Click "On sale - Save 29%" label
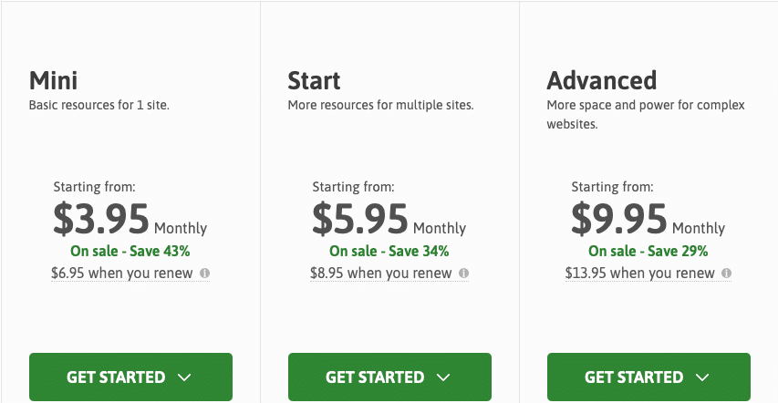 click(648, 251)
